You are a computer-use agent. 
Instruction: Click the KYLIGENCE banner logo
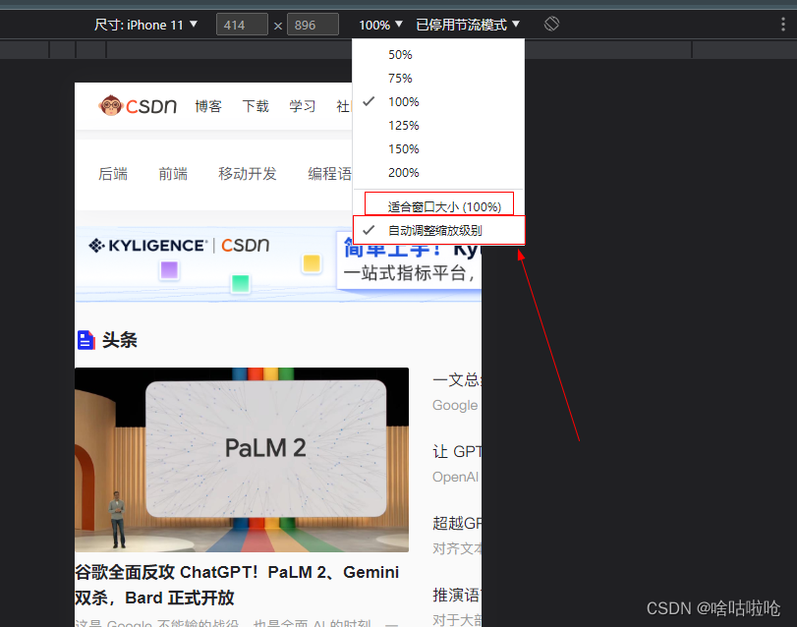148,246
